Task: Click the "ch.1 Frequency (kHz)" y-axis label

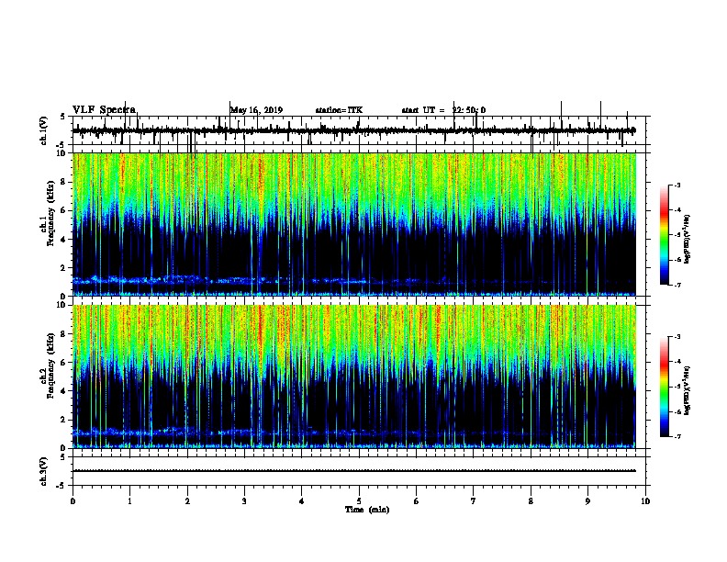Action: 47,213
